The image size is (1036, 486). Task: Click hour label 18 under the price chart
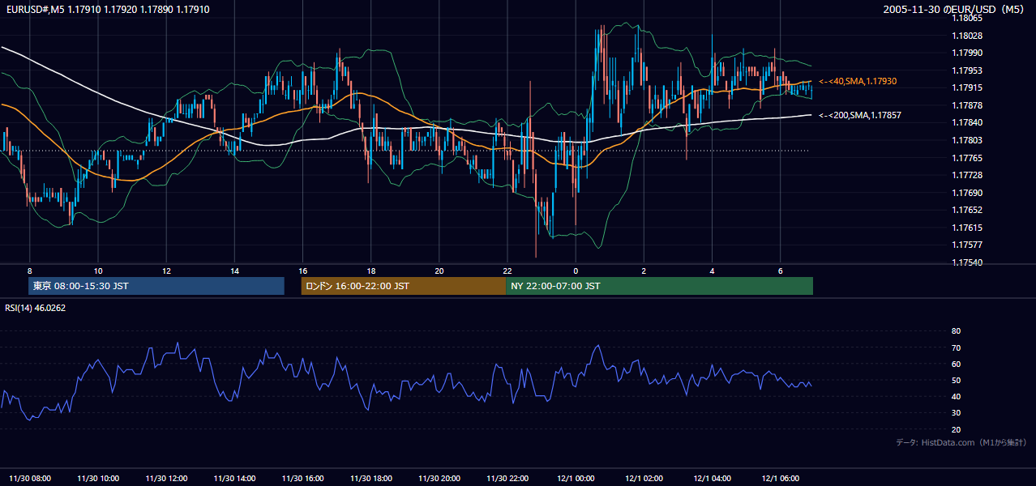370,271
